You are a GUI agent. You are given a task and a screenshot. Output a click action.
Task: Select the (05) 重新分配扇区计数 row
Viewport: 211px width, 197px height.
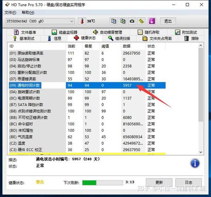coord(87,73)
